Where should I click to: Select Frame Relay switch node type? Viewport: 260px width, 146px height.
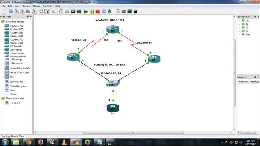coord(20,68)
